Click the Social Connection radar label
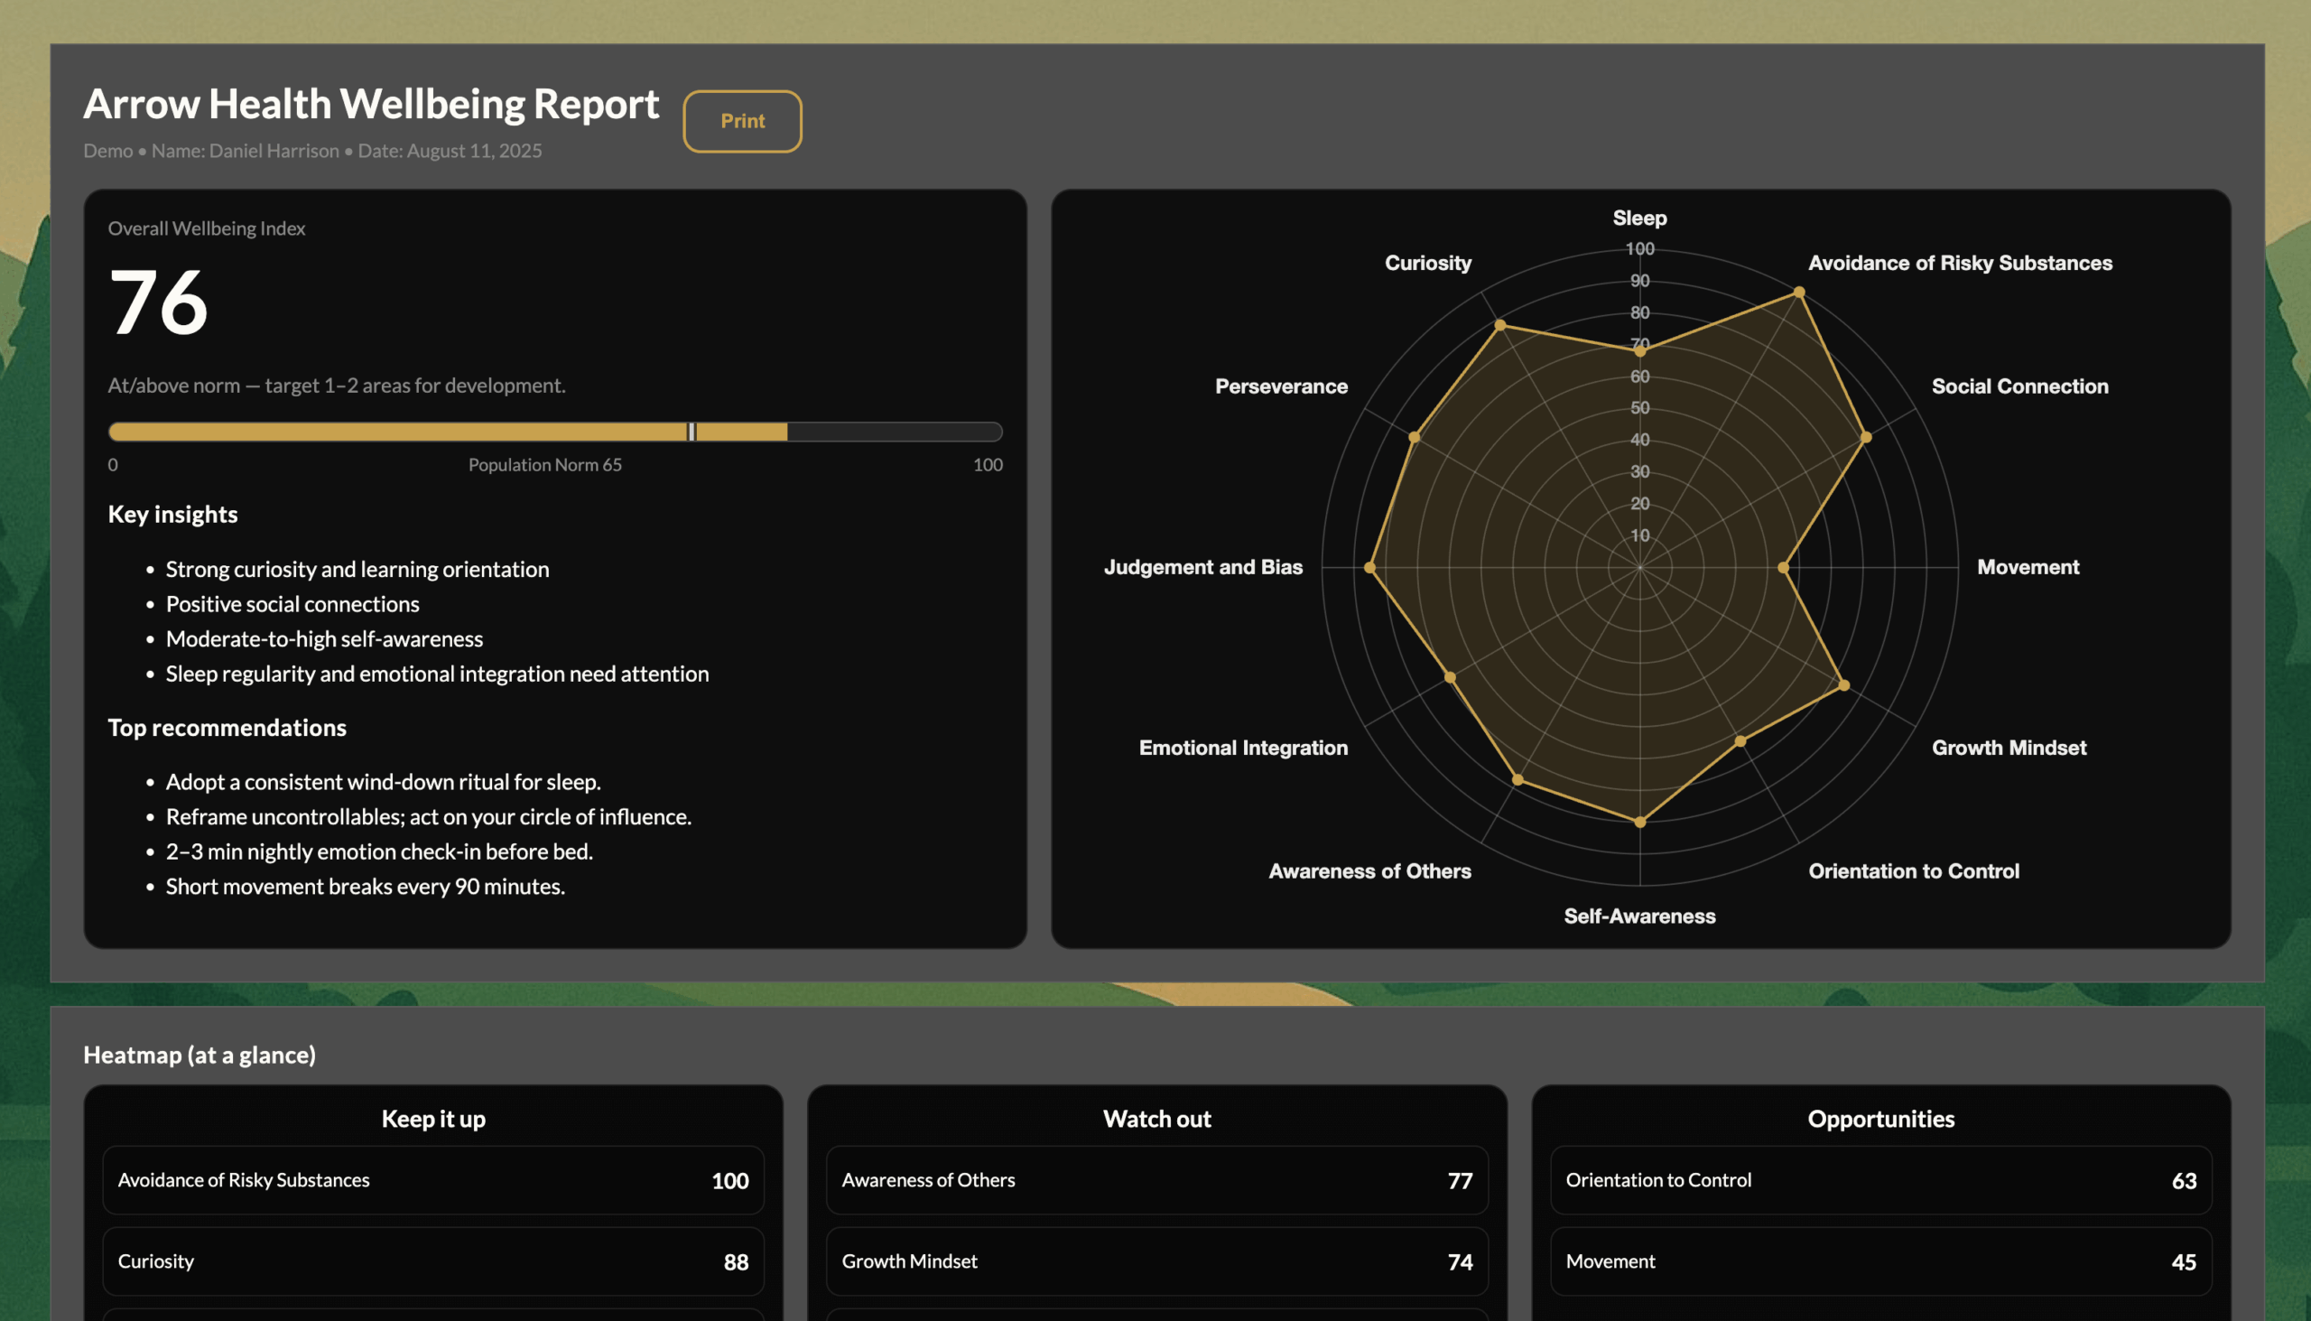 pos(2019,386)
